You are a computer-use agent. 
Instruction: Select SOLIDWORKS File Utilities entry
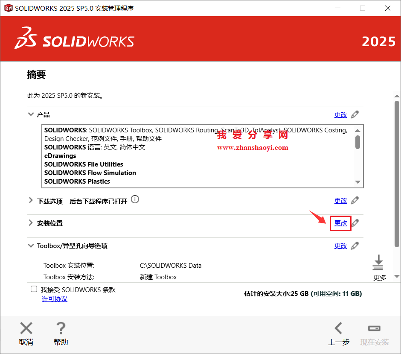point(84,164)
